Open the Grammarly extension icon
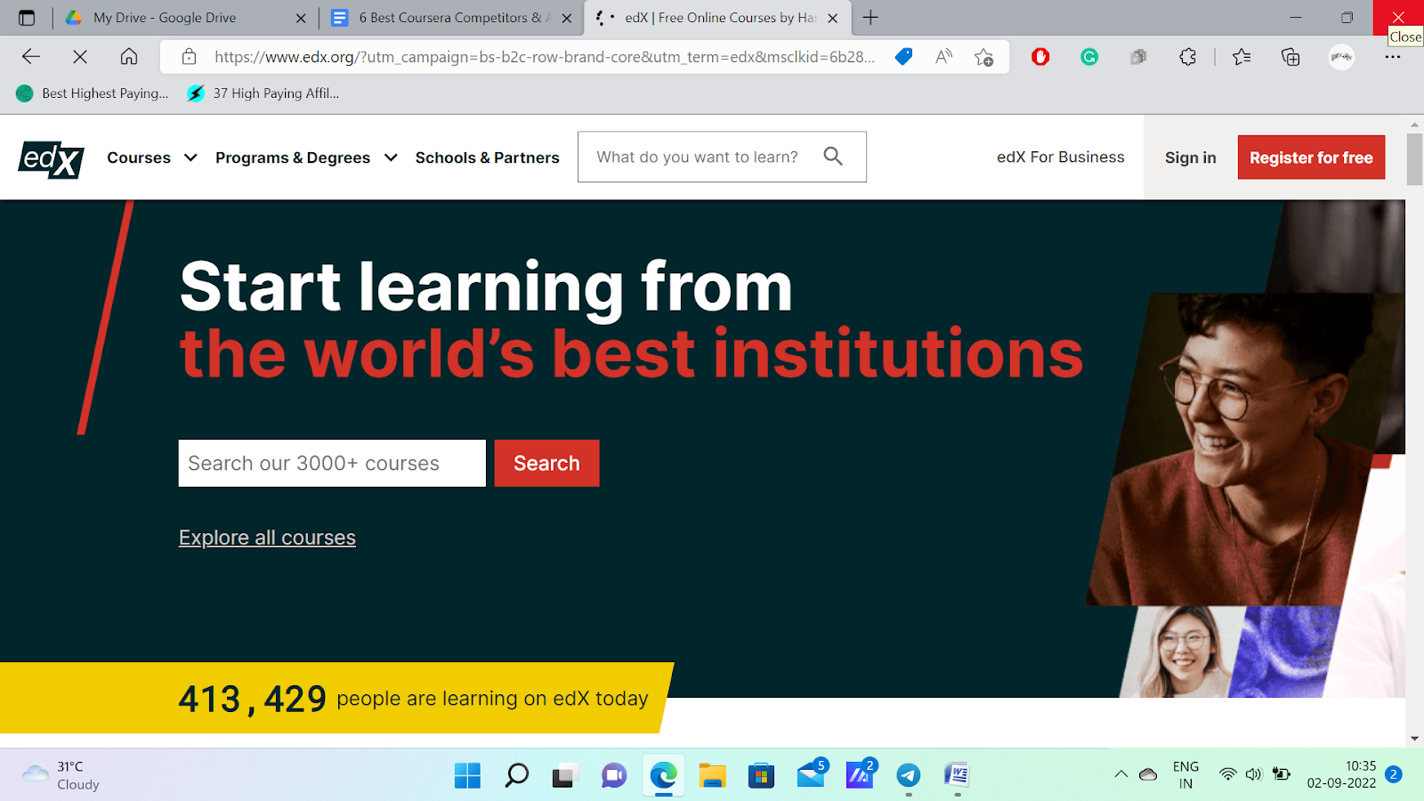The height and width of the screenshot is (801, 1424). [1089, 57]
